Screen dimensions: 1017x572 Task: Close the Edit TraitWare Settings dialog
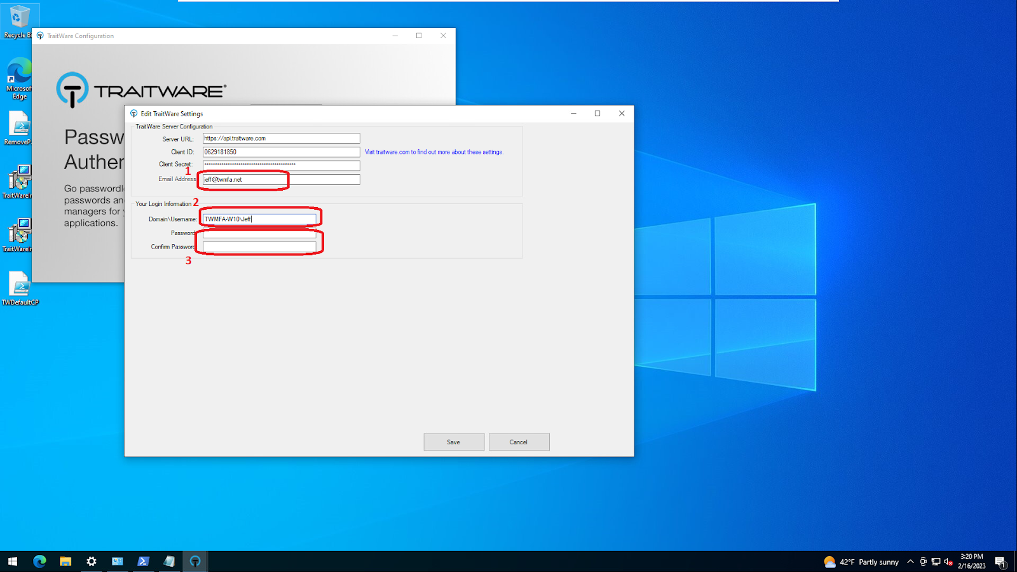[622, 113]
